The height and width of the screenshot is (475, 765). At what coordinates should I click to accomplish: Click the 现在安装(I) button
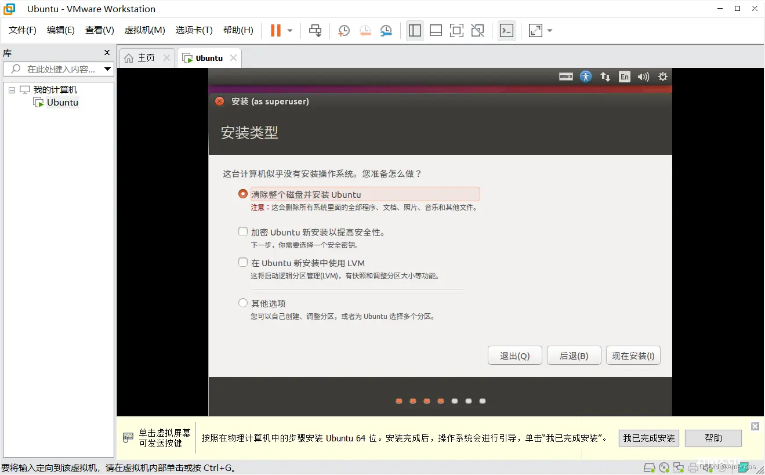click(633, 356)
